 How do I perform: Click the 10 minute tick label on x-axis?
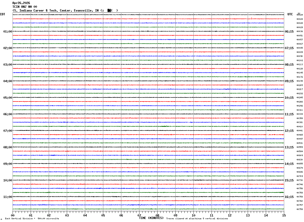point(193,215)
